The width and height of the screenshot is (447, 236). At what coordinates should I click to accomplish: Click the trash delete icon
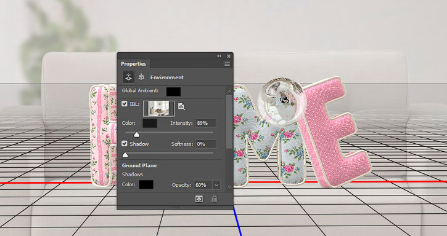coord(215,199)
